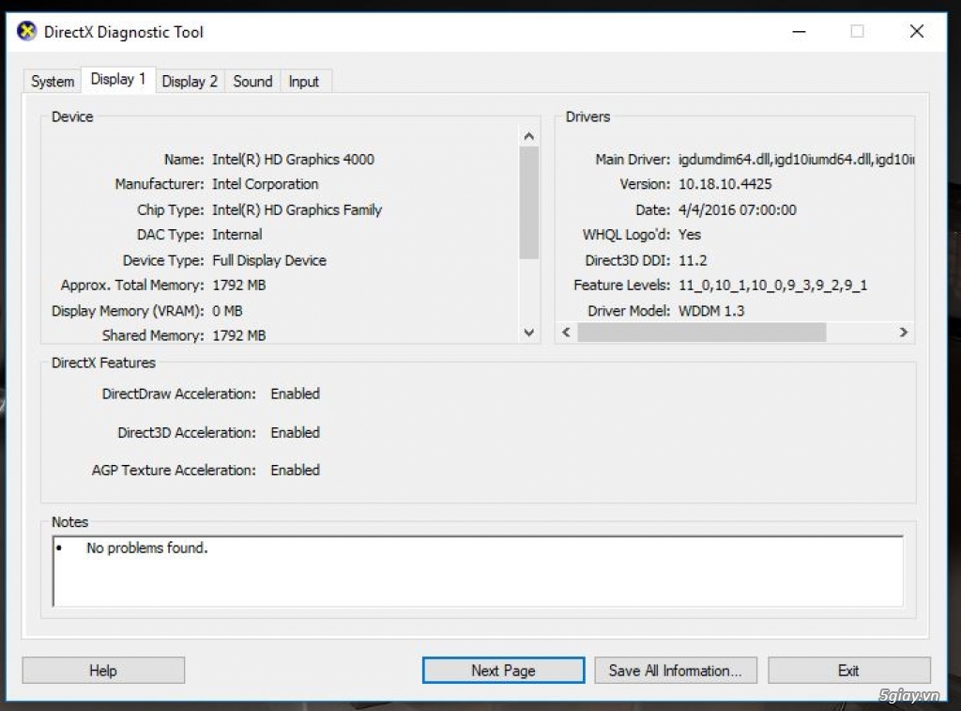
Task: Click the DirectDraw Acceleration Enabled status
Action: [x=296, y=394]
